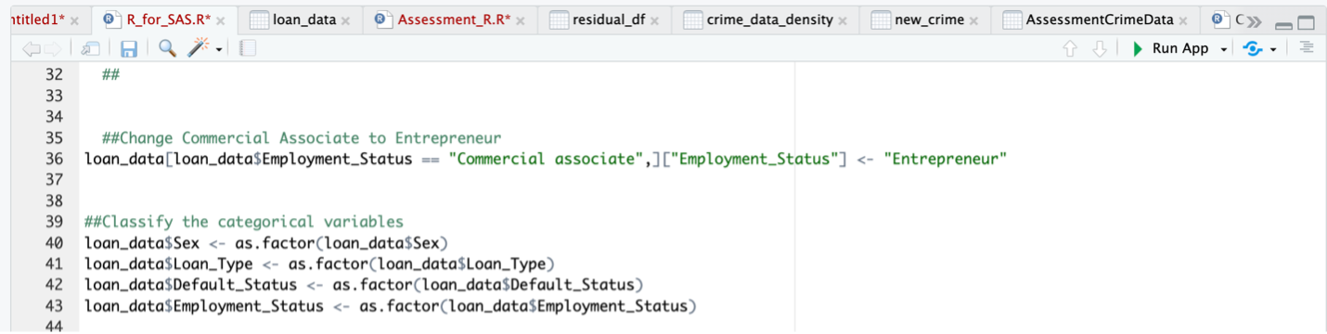Click the publish blue icon
Screen dimensions: 1327x334
1254,48
